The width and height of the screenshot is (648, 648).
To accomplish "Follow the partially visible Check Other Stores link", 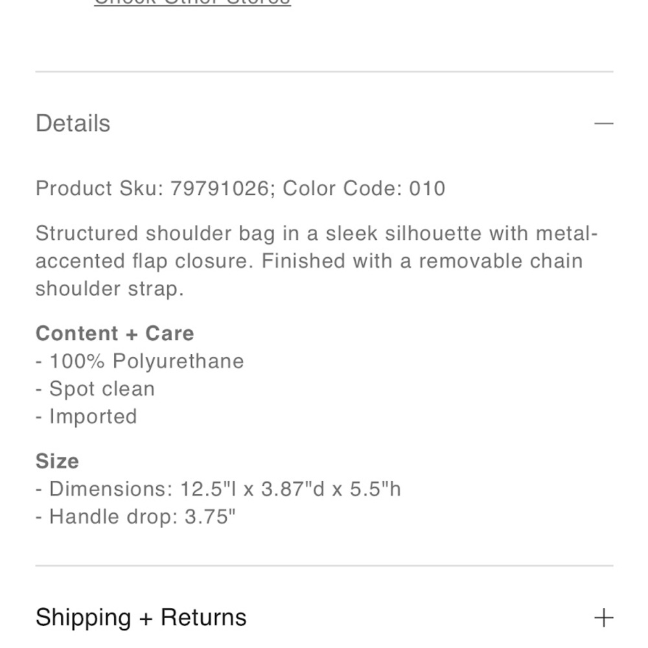I will (192, 3).
